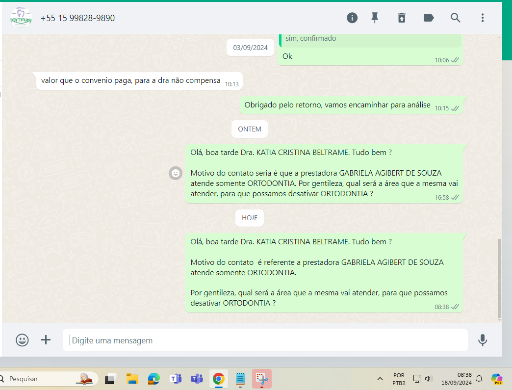Viewport: 512px width, 390px height.
Task: Expand hidden system tray icons chevron
Action: [x=380, y=379]
